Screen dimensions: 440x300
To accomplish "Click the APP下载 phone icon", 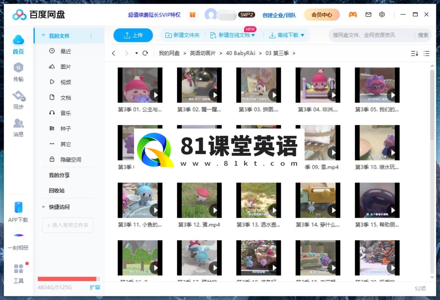I will click(x=18, y=207).
